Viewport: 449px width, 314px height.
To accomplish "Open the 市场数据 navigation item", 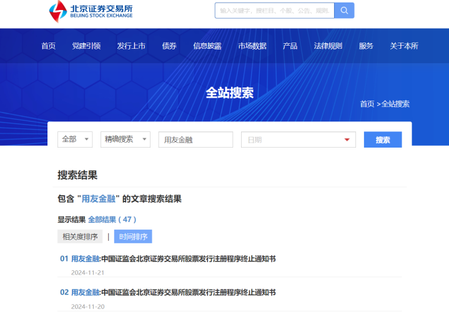I will (x=252, y=46).
